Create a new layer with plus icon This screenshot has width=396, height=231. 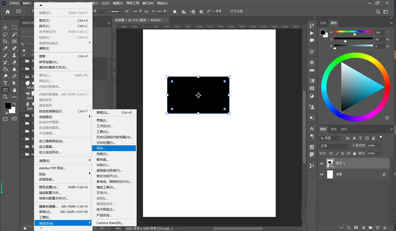point(378,227)
